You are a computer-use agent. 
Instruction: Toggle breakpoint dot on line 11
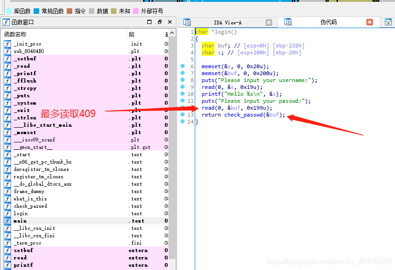[x=183, y=100]
